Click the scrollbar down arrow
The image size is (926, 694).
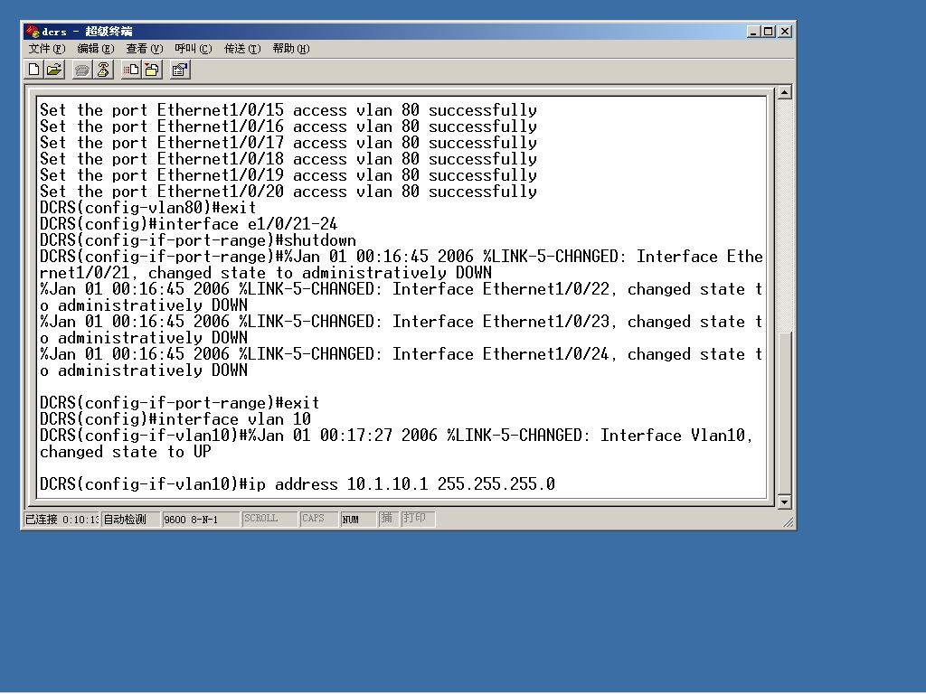(x=784, y=502)
